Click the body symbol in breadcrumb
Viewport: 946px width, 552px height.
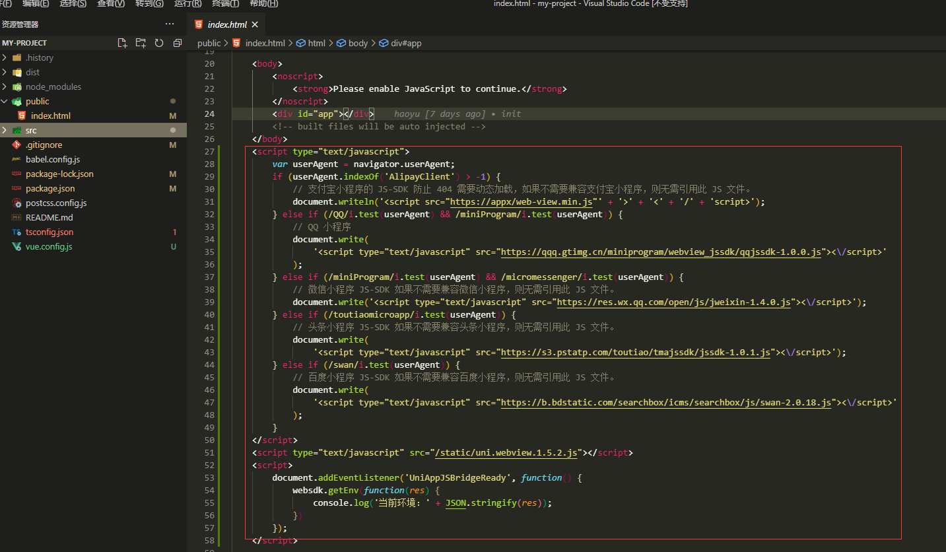(358, 43)
